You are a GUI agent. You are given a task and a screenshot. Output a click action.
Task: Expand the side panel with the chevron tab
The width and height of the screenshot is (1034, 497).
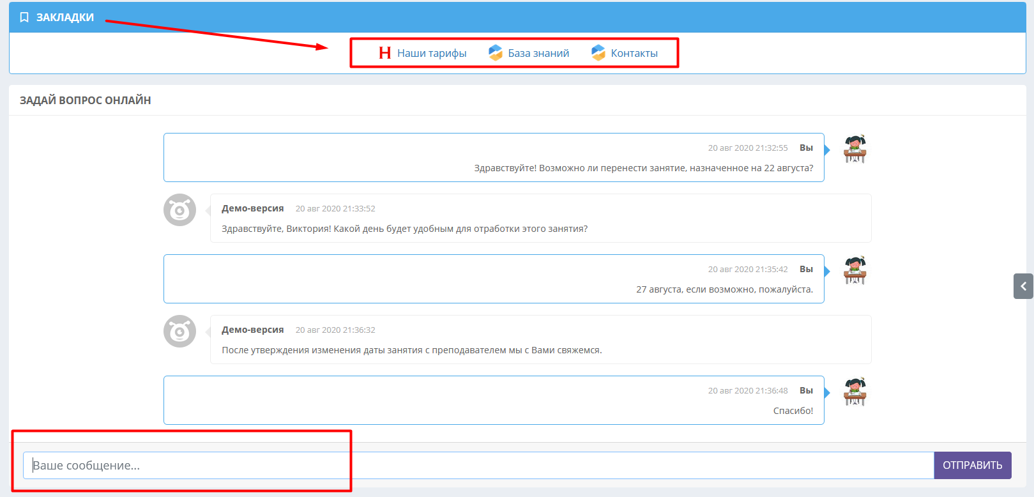pyautogui.click(x=1023, y=286)
